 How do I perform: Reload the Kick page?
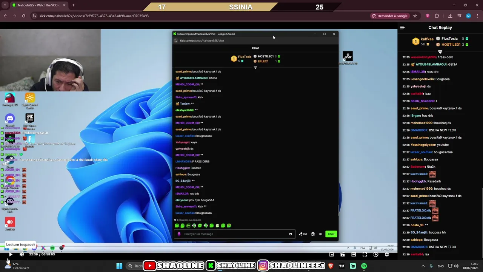(23, 16)
